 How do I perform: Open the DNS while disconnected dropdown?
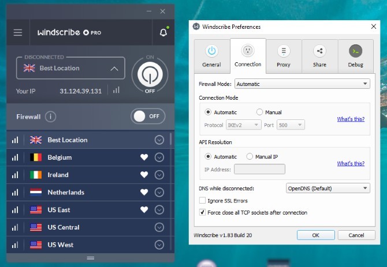click(328, 189)
